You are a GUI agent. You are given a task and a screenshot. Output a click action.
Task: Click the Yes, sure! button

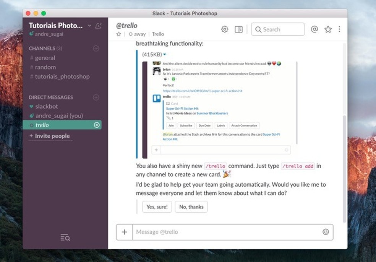coord(157,207)
